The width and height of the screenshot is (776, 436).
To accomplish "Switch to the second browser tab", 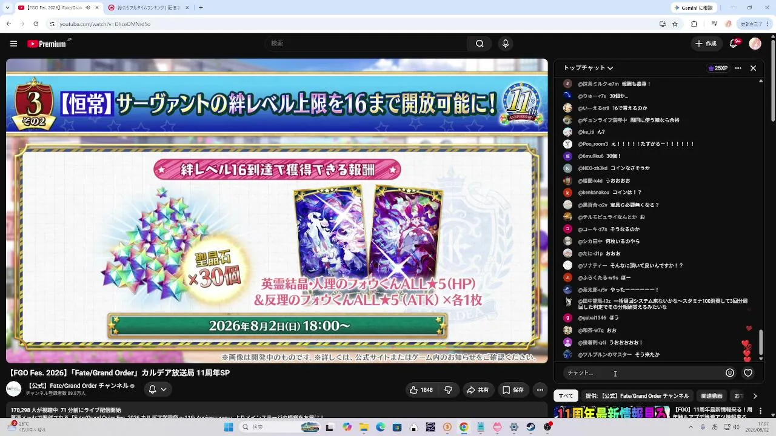I will [149, 8].
